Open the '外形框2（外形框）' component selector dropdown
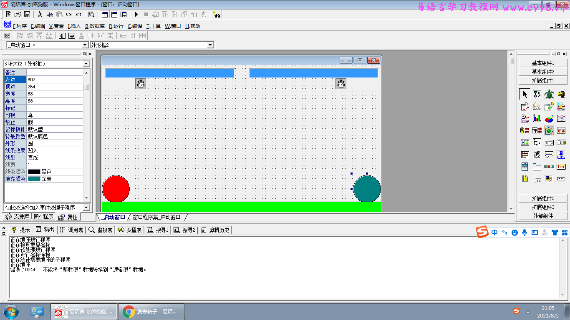570x320 pixels. pos(86,64)
